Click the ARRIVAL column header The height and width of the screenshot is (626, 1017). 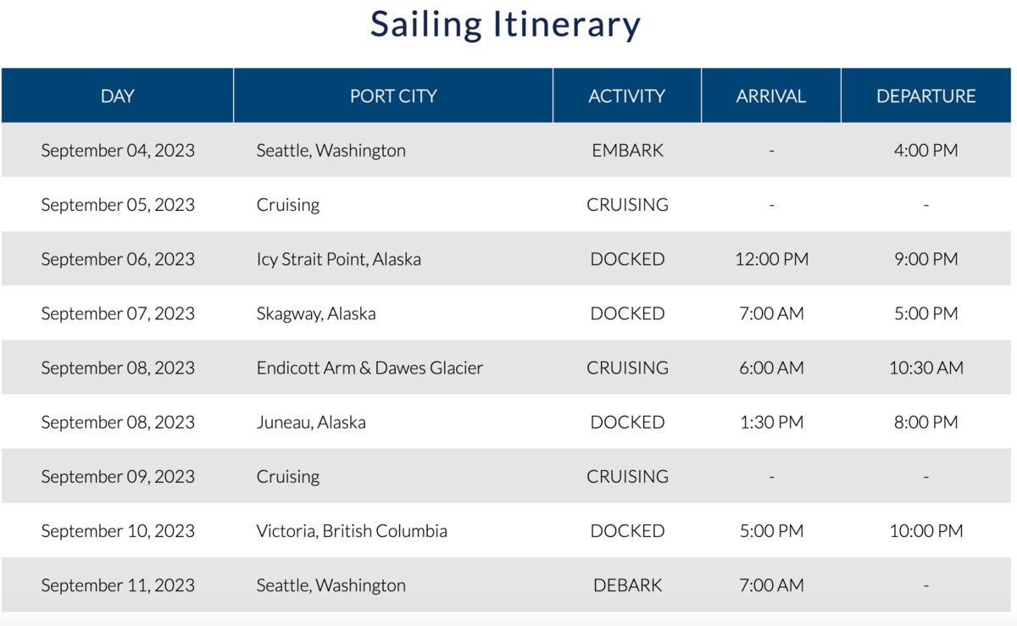[x=771, y=96]
